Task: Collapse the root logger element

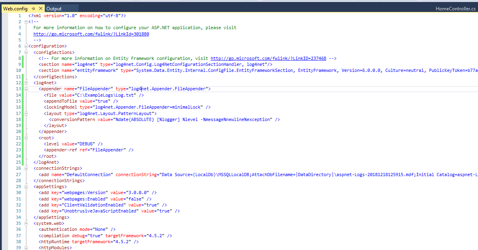Action: click(25, 137)
